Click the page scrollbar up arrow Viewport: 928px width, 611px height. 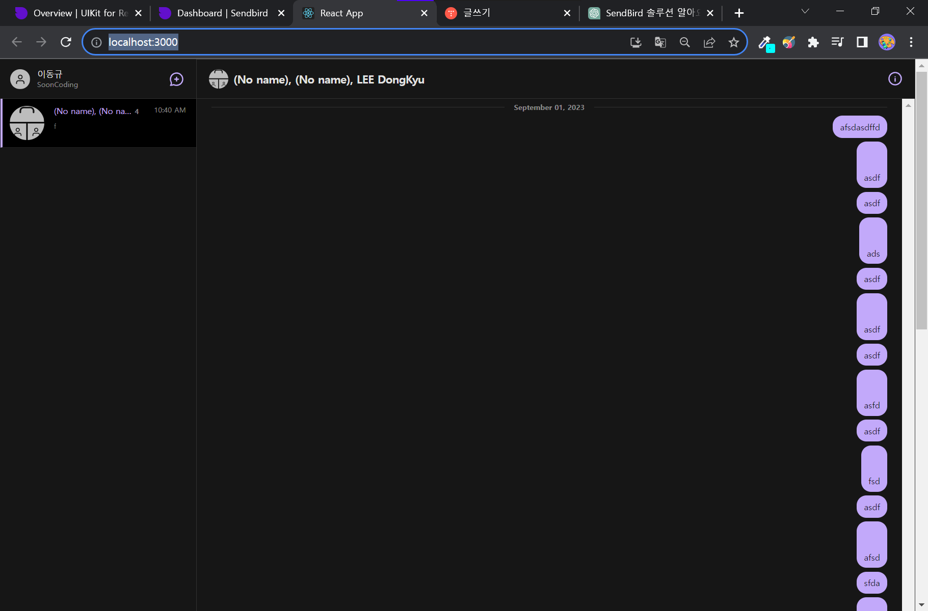point(921,65)
